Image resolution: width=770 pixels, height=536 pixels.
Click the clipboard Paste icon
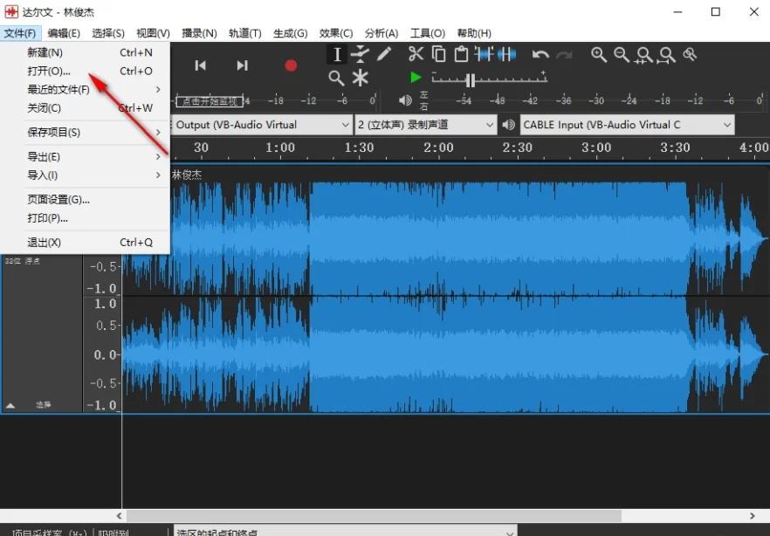(x=461, y=54)
